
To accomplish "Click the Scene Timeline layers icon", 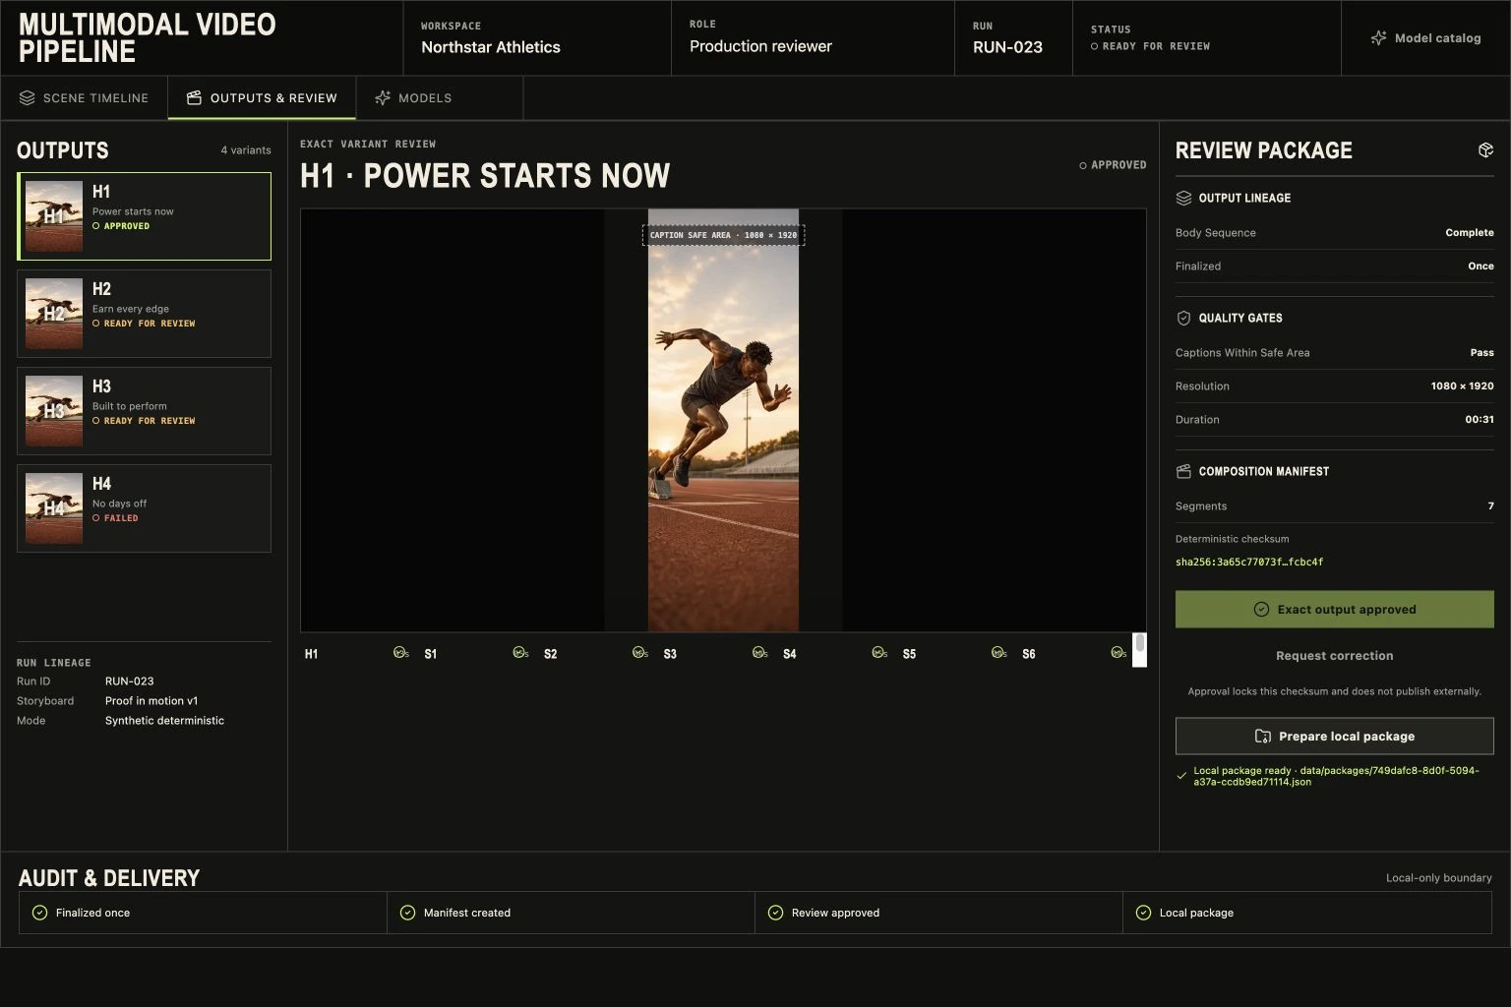I will 28,98.
